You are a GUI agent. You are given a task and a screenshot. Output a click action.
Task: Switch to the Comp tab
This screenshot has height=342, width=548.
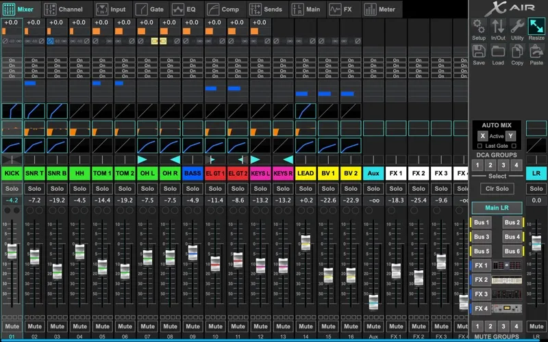[223, 10]
